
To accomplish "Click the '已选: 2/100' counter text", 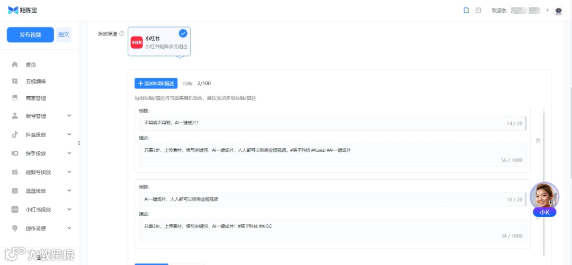I will [x=196, y=84].
